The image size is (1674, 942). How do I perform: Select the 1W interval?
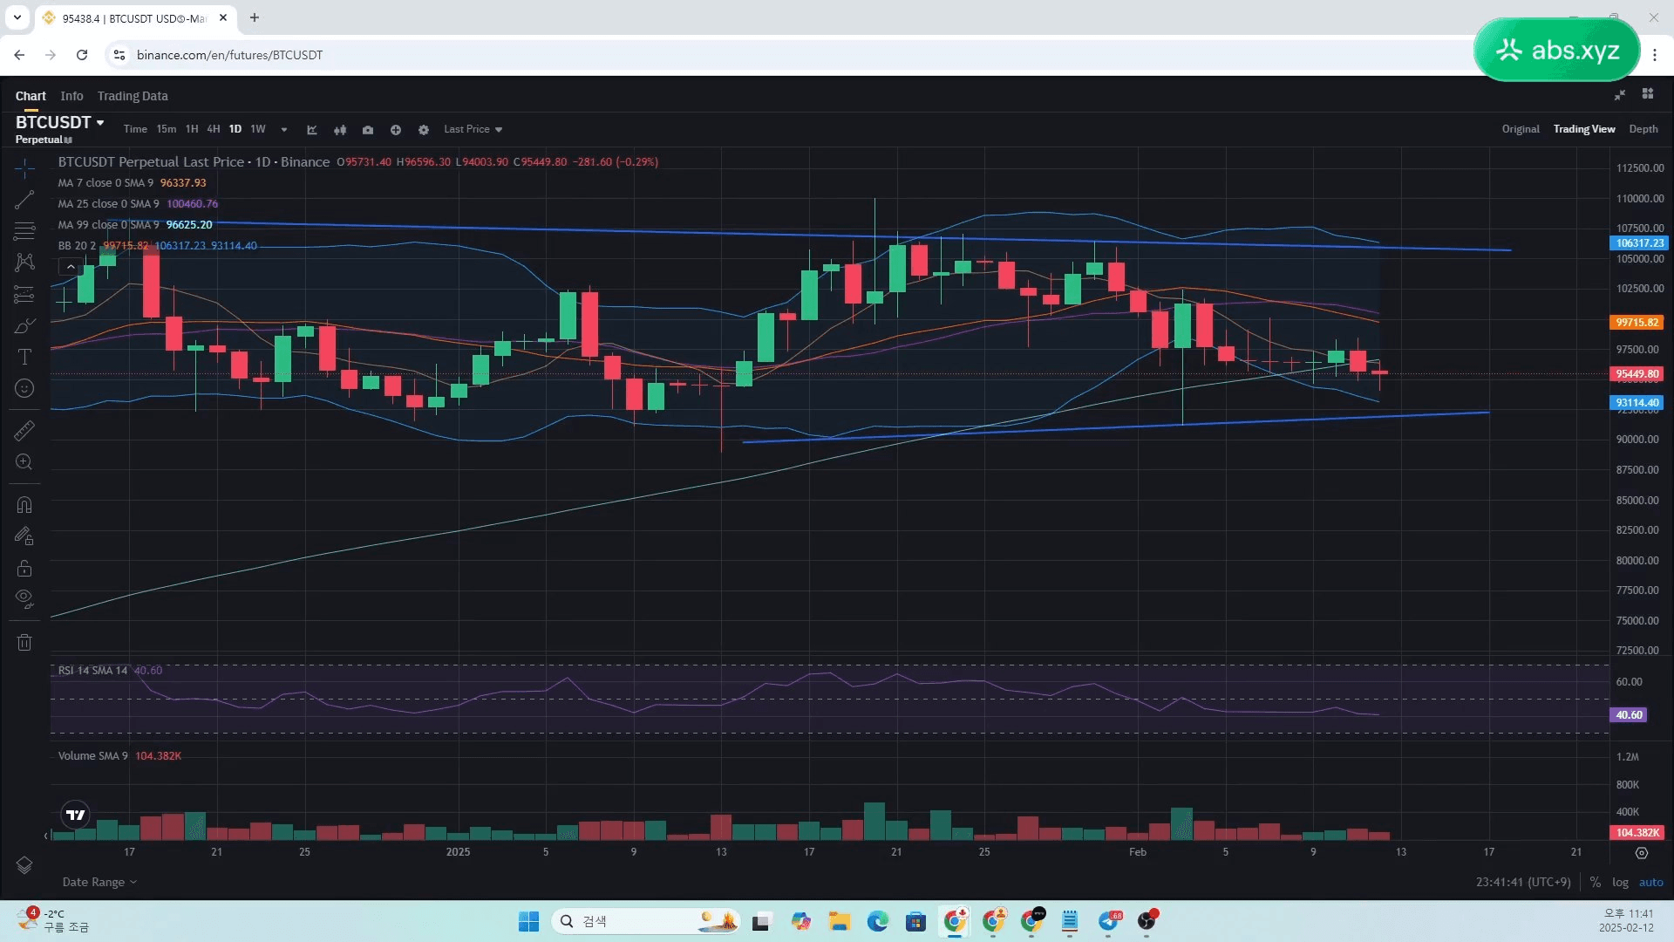coord(258,129)
